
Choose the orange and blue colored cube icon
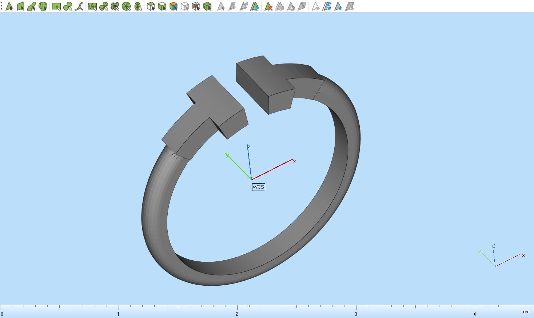[174, 6]
